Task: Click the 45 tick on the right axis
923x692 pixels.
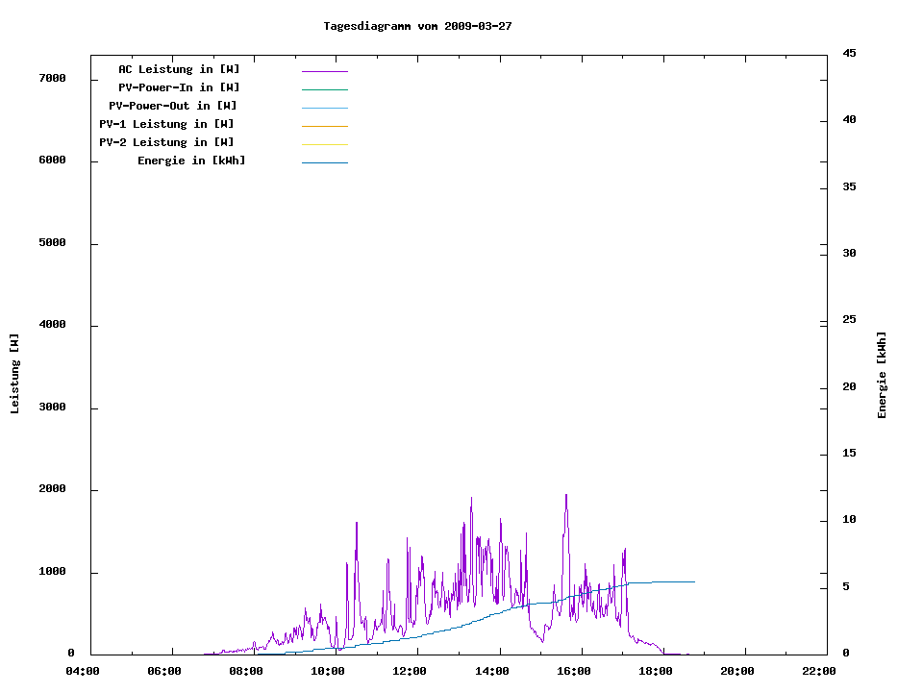Action: 849,53
